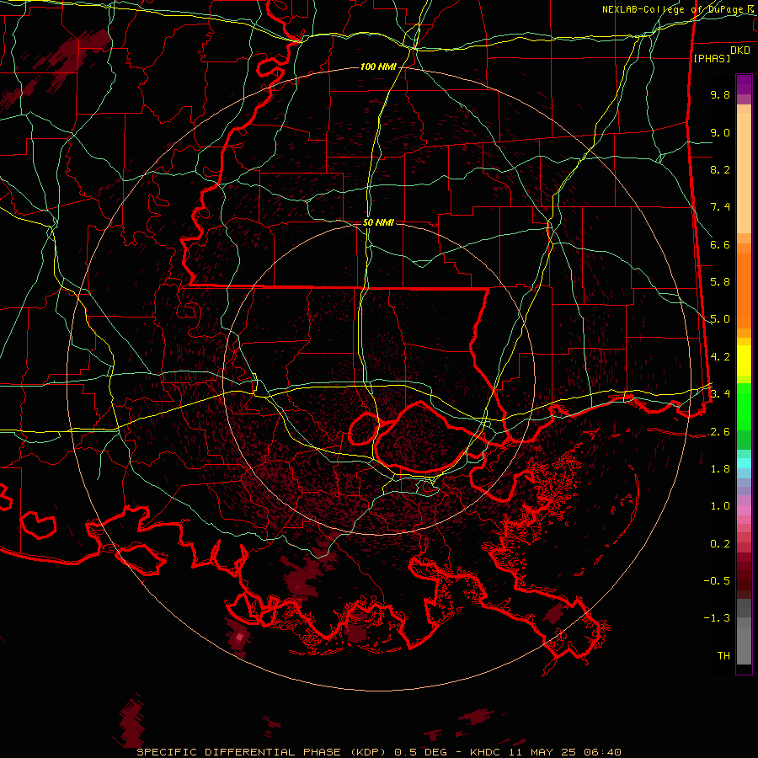Click the green segment of the color bar
Image resolution: width=758 pixels, height=758 pixels.
[x=744, y=408]
